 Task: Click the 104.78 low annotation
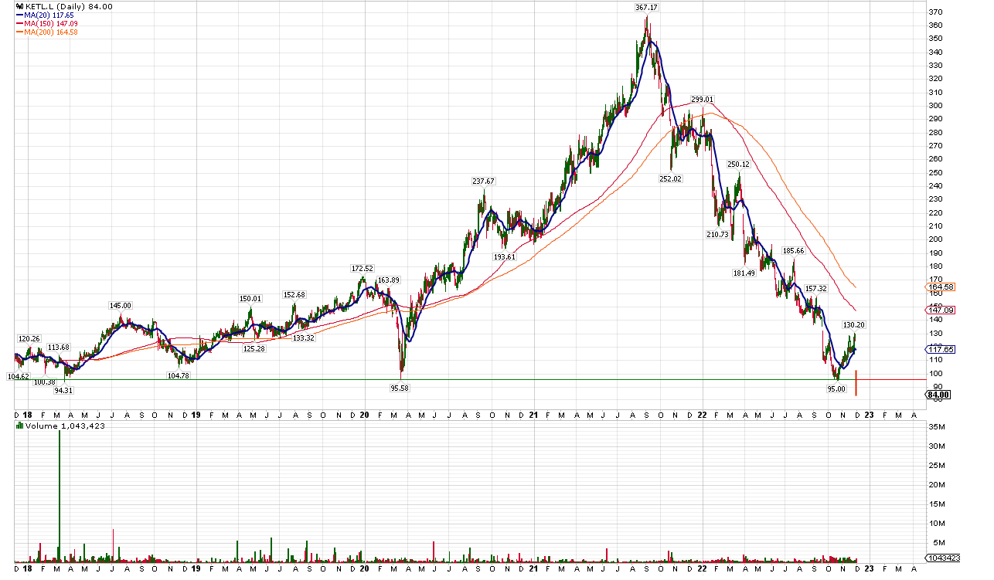(x=178, y=375)
